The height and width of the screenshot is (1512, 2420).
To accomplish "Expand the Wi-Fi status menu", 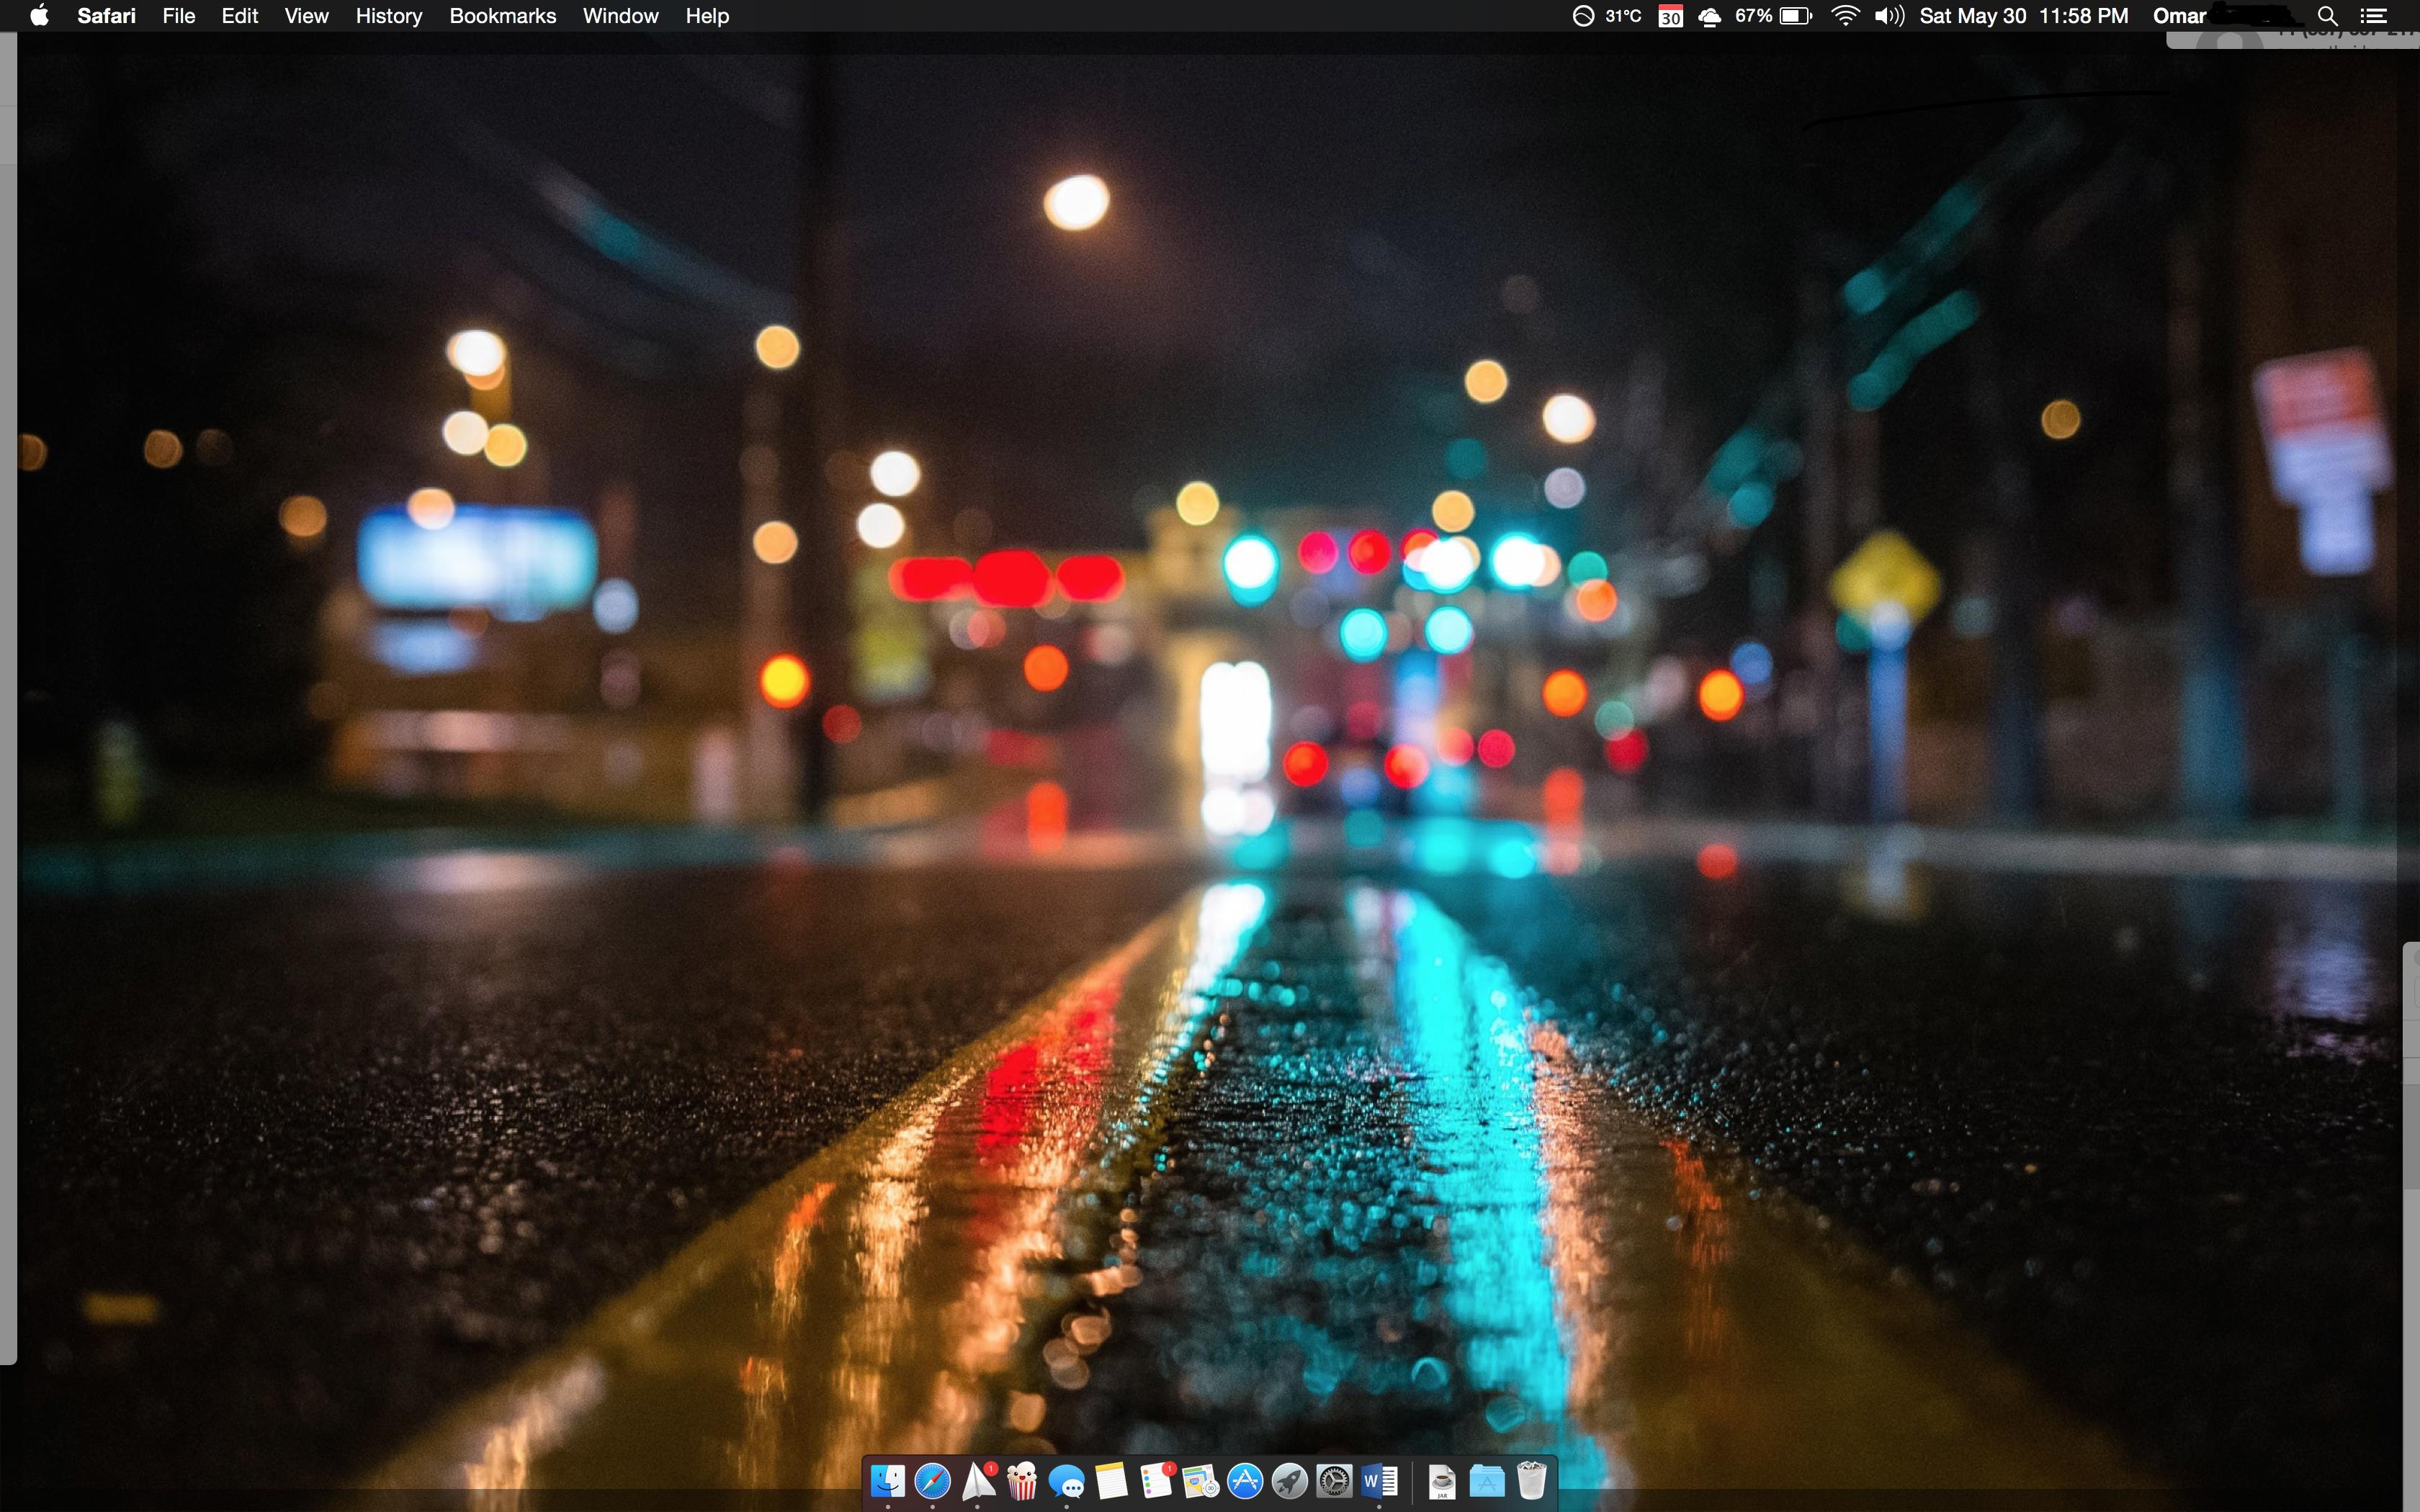I will point(1845,16).
